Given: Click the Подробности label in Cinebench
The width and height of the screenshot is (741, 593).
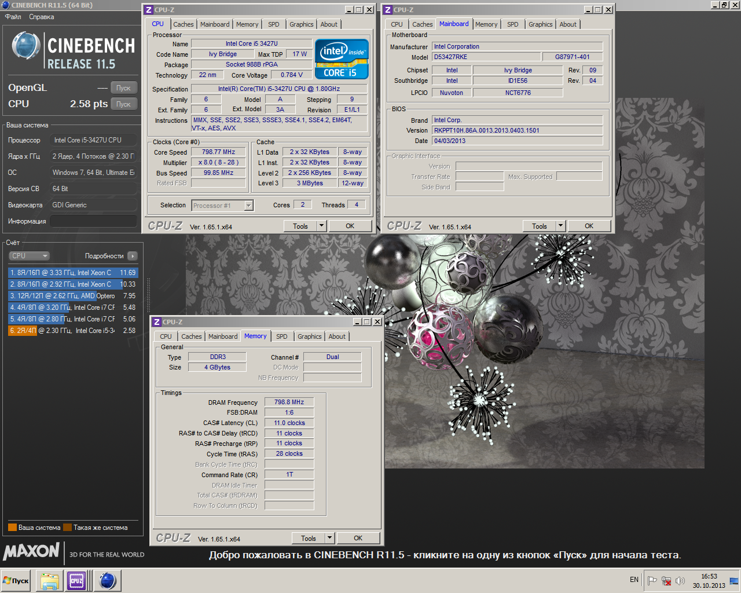Looking at the screenshot, I should pos(104,256).
